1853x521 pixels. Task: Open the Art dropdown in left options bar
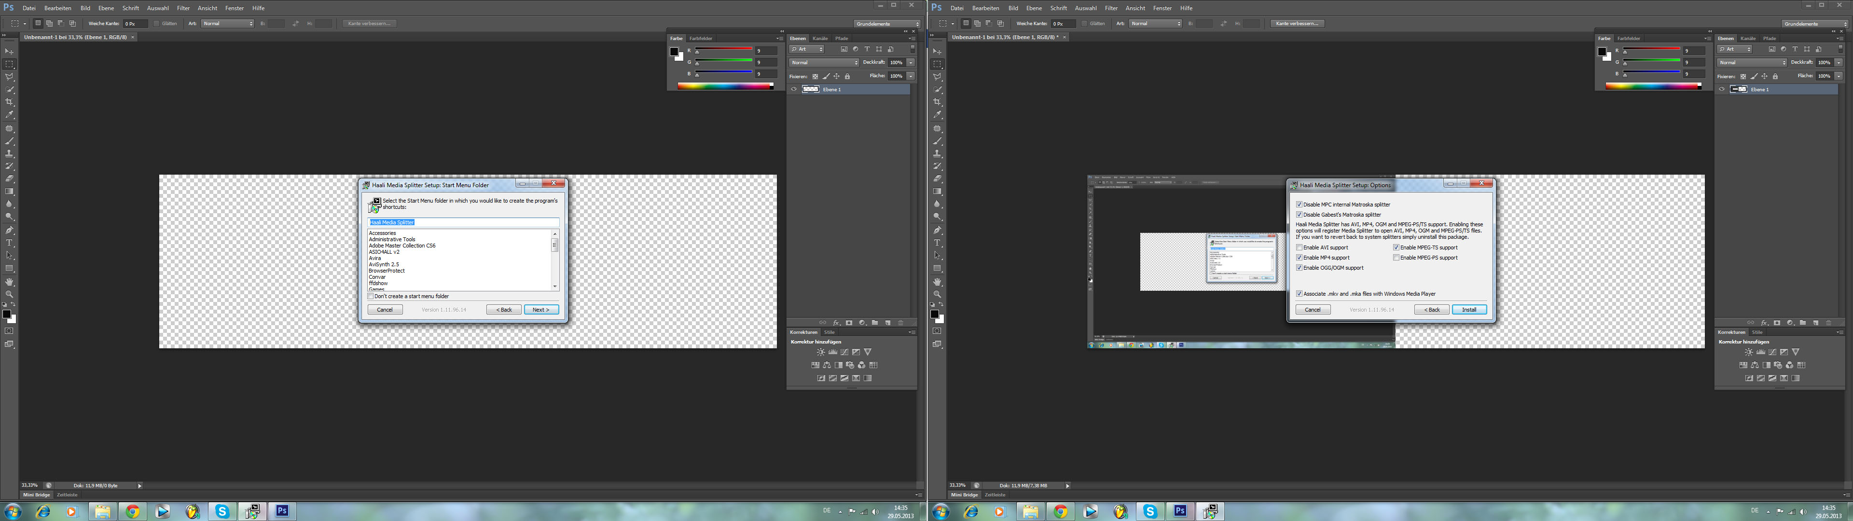228,24
